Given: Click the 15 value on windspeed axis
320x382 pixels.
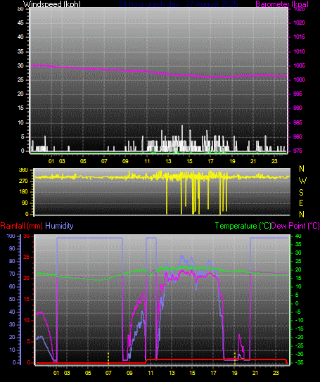Looking at the screenshot, I should [x=20, y=108].
